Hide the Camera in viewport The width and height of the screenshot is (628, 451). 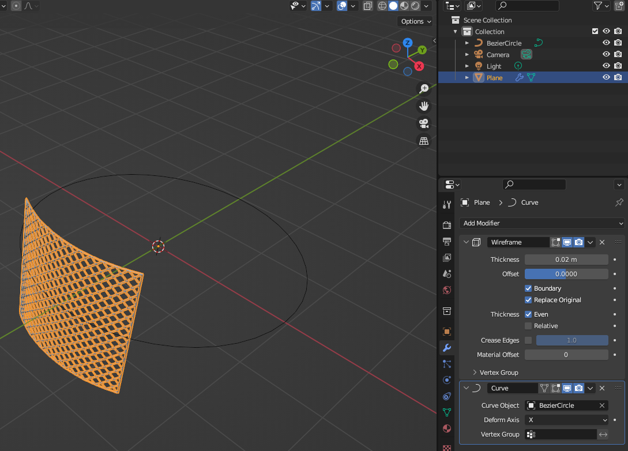(x=606, y=54)
